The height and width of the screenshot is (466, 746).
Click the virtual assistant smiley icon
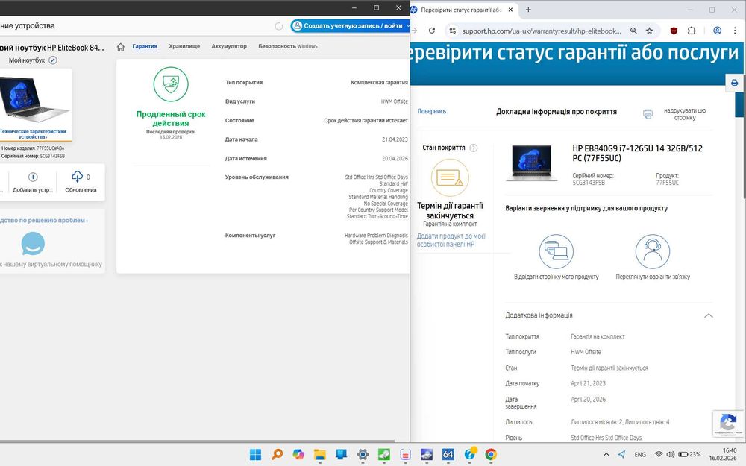click(x=33, y=244)
